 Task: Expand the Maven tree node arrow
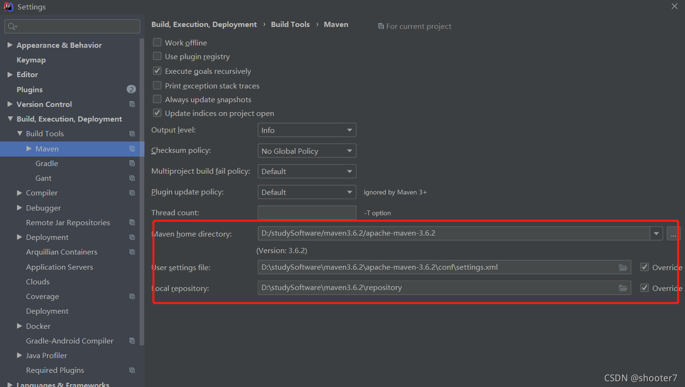coord(29,149)
